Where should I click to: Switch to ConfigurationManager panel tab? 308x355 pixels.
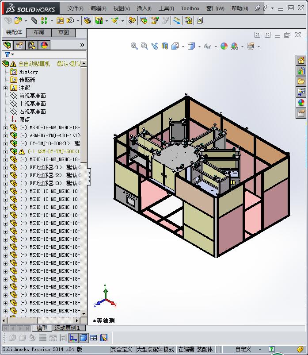pyautogui.click(x=32, y=45)
